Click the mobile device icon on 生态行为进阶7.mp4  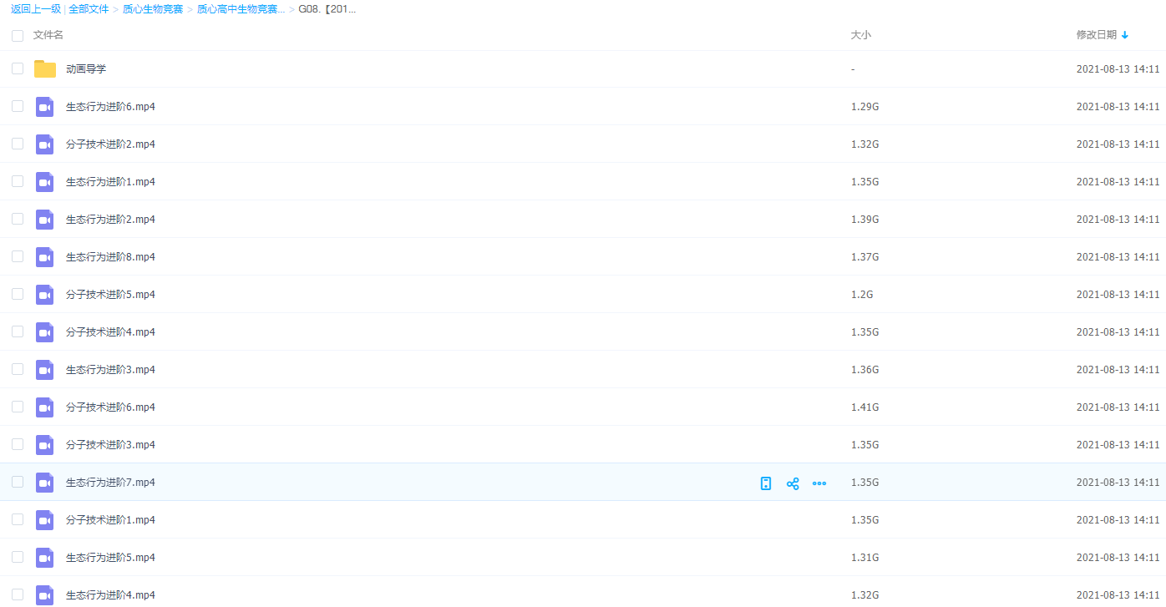point(766,483)
